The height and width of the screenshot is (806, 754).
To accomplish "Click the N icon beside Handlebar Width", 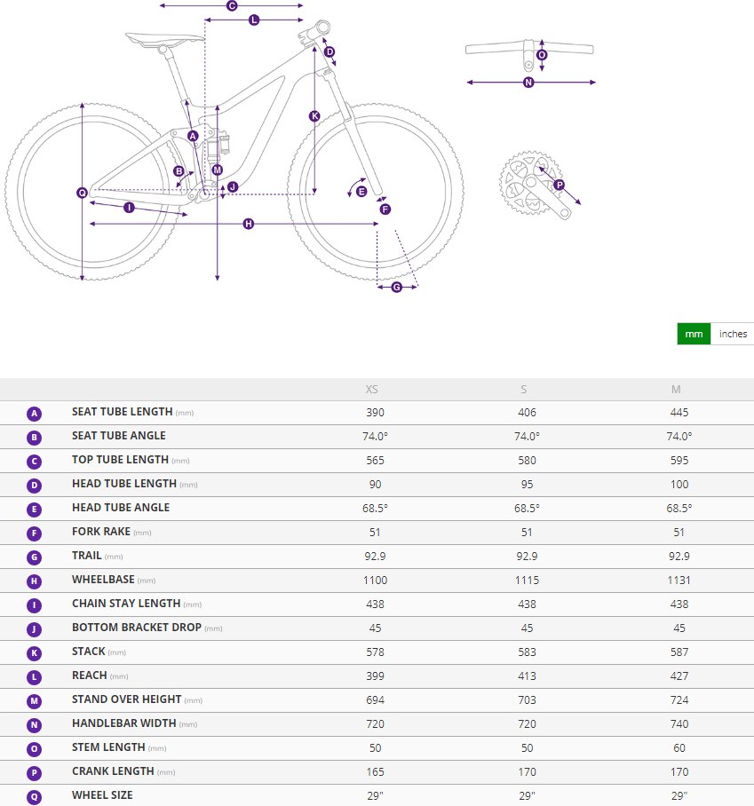I will [34, 725].
